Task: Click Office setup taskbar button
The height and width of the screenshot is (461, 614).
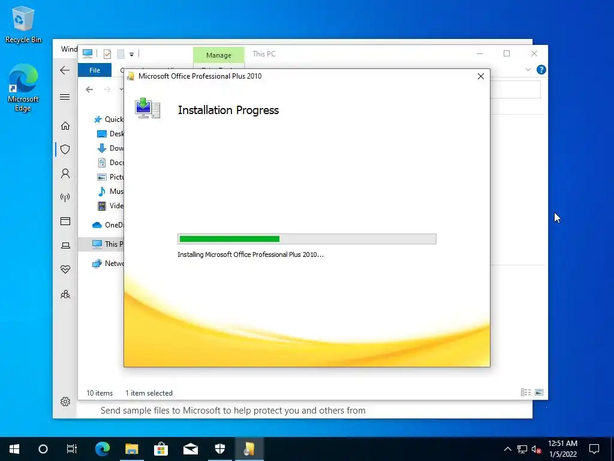Action: 249,449
